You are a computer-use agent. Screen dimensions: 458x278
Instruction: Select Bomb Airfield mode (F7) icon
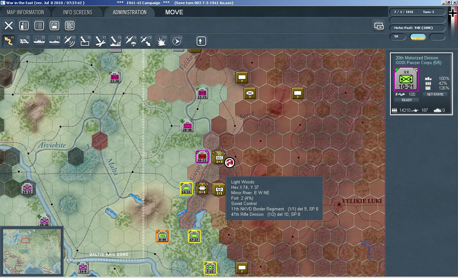coord(100,41)
